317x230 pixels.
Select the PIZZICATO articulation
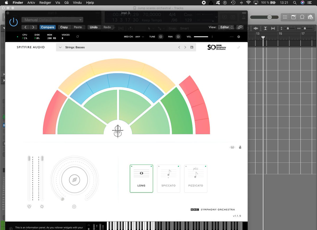pyautogui.click(x=196, y=179)
